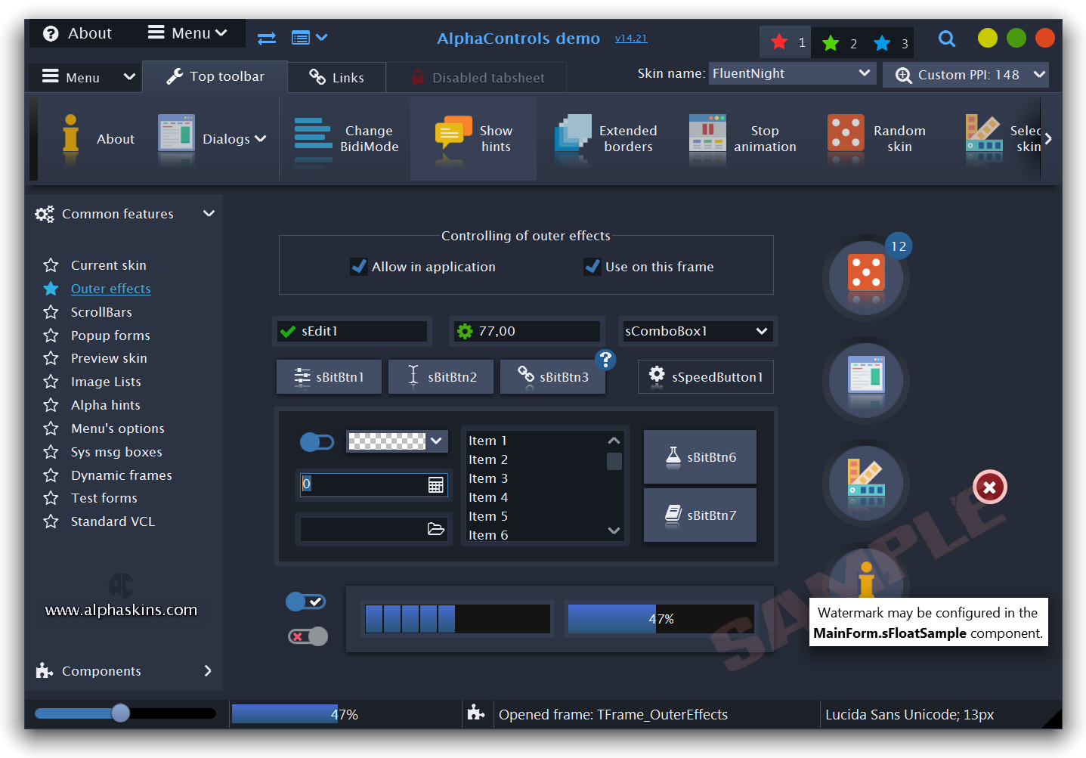Click the gear icon in 77,00 field
This screenshot has width=1086, height=758.
point(465,331)
